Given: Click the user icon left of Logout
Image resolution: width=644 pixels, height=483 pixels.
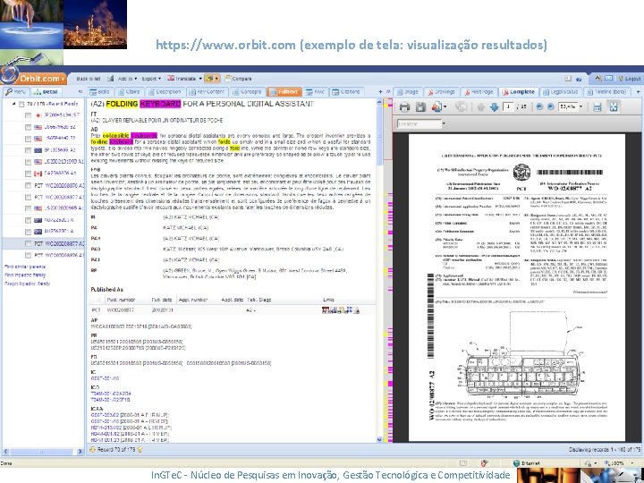Looking at the screenshot, I should 598,78.
